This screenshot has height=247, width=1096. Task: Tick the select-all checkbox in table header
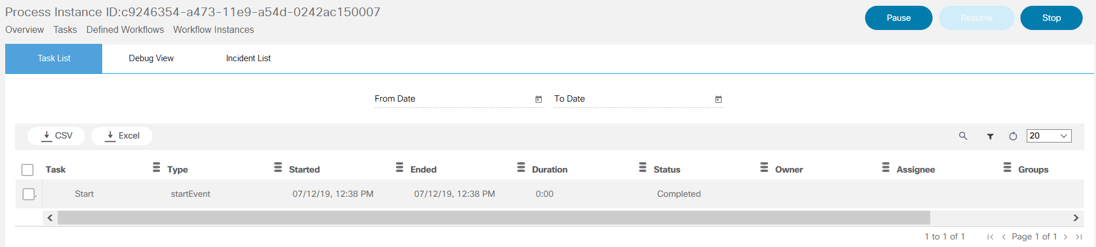pos(27,170)
